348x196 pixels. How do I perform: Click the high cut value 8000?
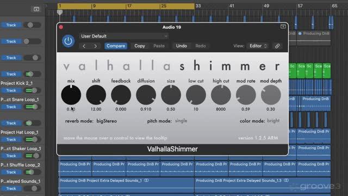[x=221, y=109]
